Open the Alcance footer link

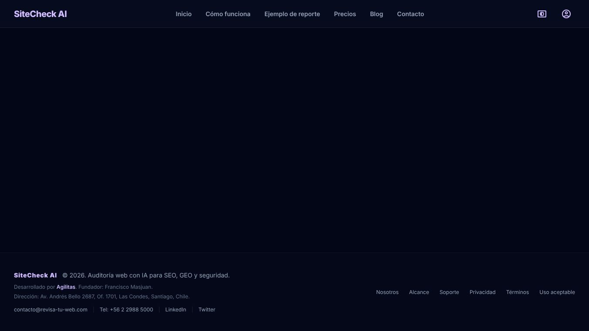pyautogui.click(x=419, y=292)
